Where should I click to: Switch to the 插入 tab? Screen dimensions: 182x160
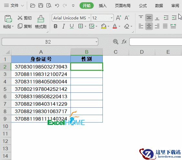pyautogui.click(x=103, y=5)
